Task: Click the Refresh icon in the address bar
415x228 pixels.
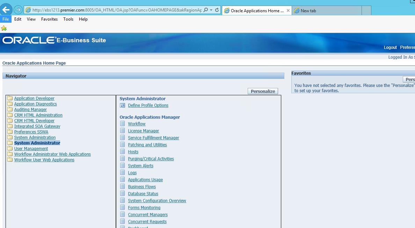Action: 217,10
